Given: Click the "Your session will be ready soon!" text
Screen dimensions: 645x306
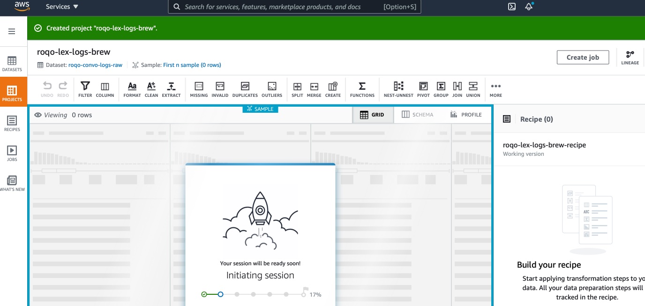Looking at the screenshot, I should coord(260,263).
